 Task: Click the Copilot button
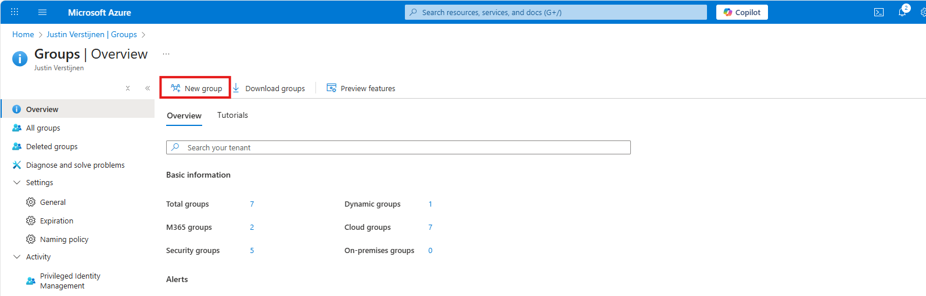[x=742, y=12]
